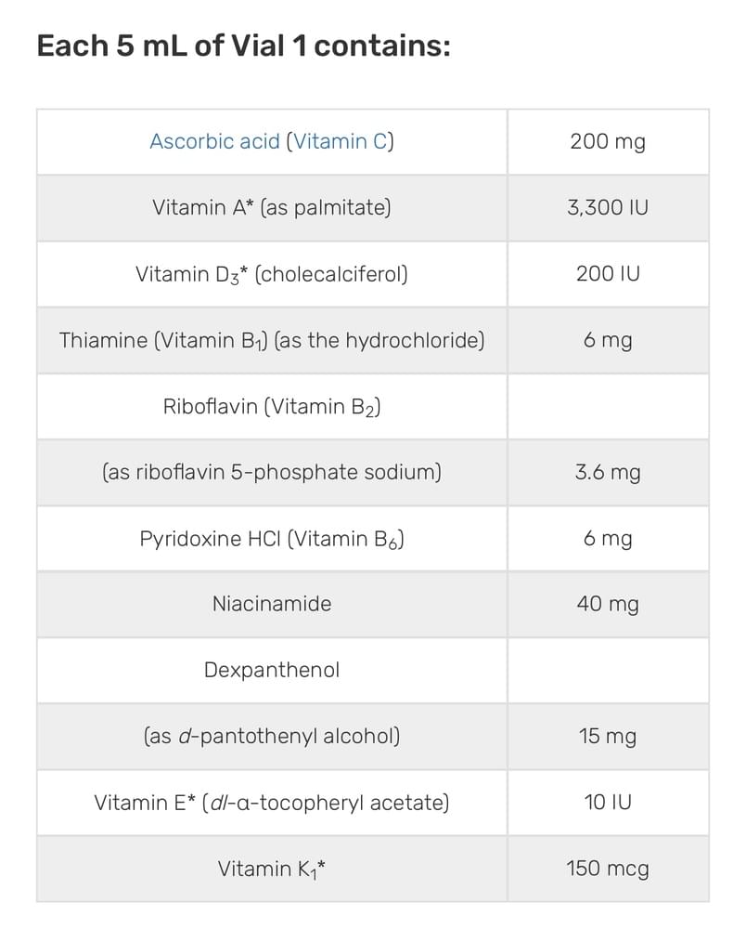
Task: Select the 150 mcg Vitamin K1 value
Action: coord(608,869)
